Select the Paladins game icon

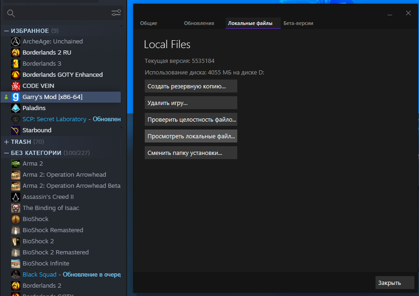point(16,108)
